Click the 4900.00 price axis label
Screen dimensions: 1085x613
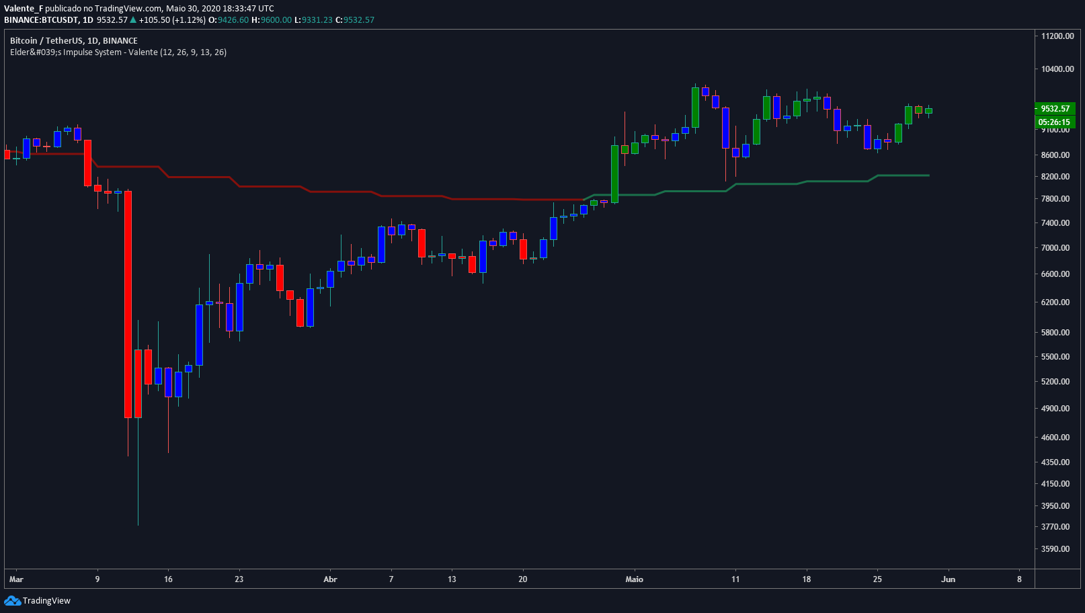click(x=1055, y=409)
